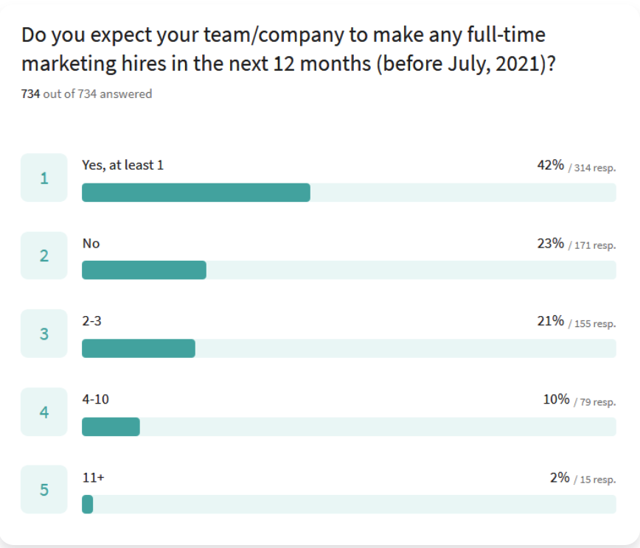
Task: Select the '4-10' answer label
Action: pyautogui.click(x=96, y=399)
